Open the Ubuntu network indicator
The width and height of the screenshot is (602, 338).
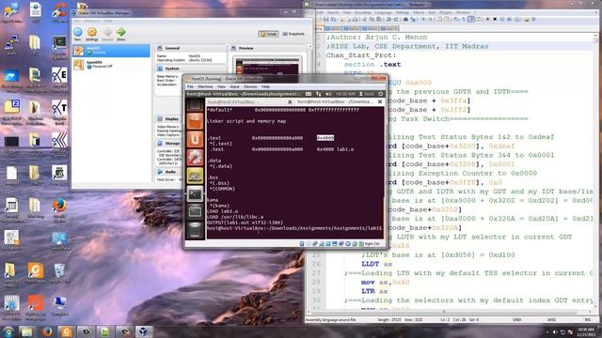pos(318,94)
